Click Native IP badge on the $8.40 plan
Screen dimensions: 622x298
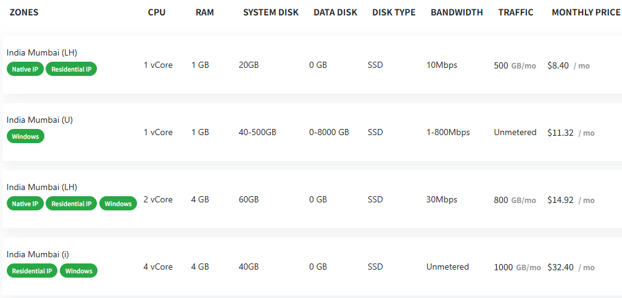[25, 69]
